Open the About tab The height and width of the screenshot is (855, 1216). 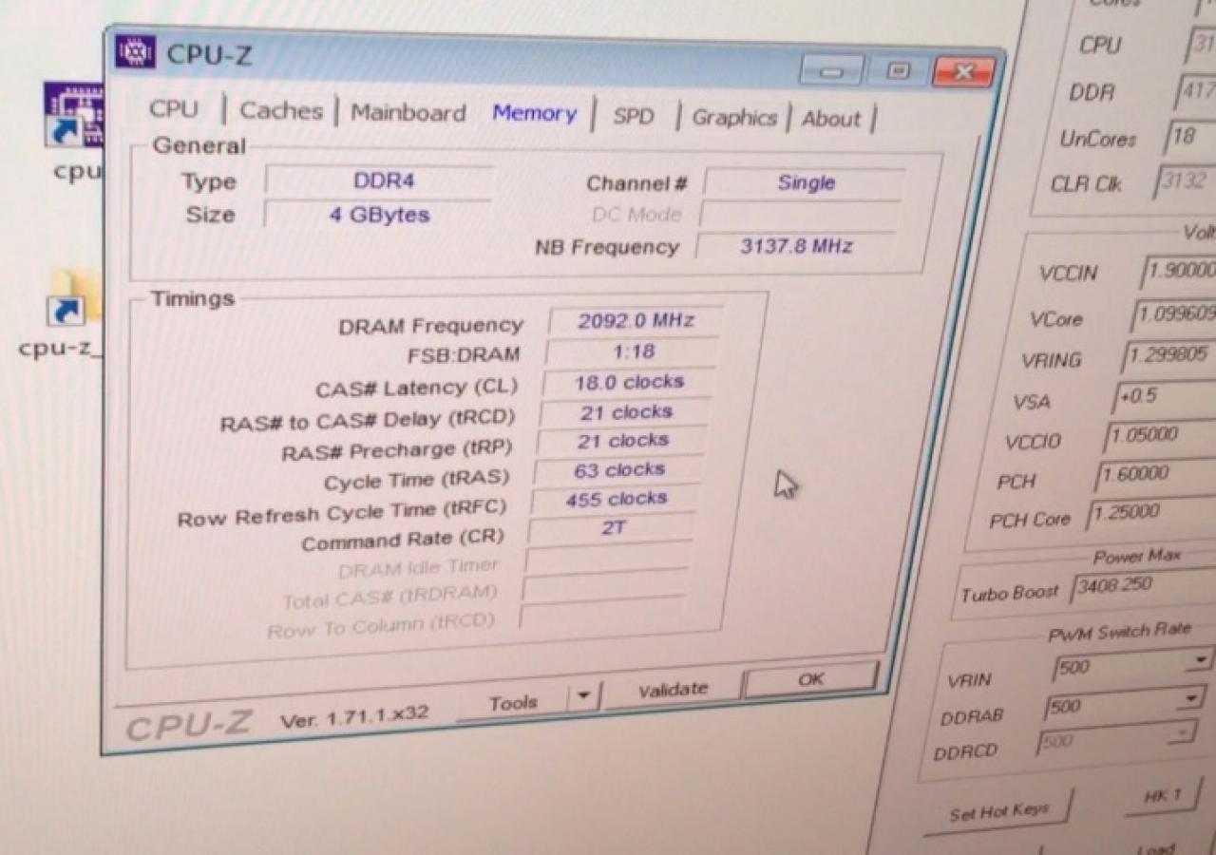coord(831,119)
